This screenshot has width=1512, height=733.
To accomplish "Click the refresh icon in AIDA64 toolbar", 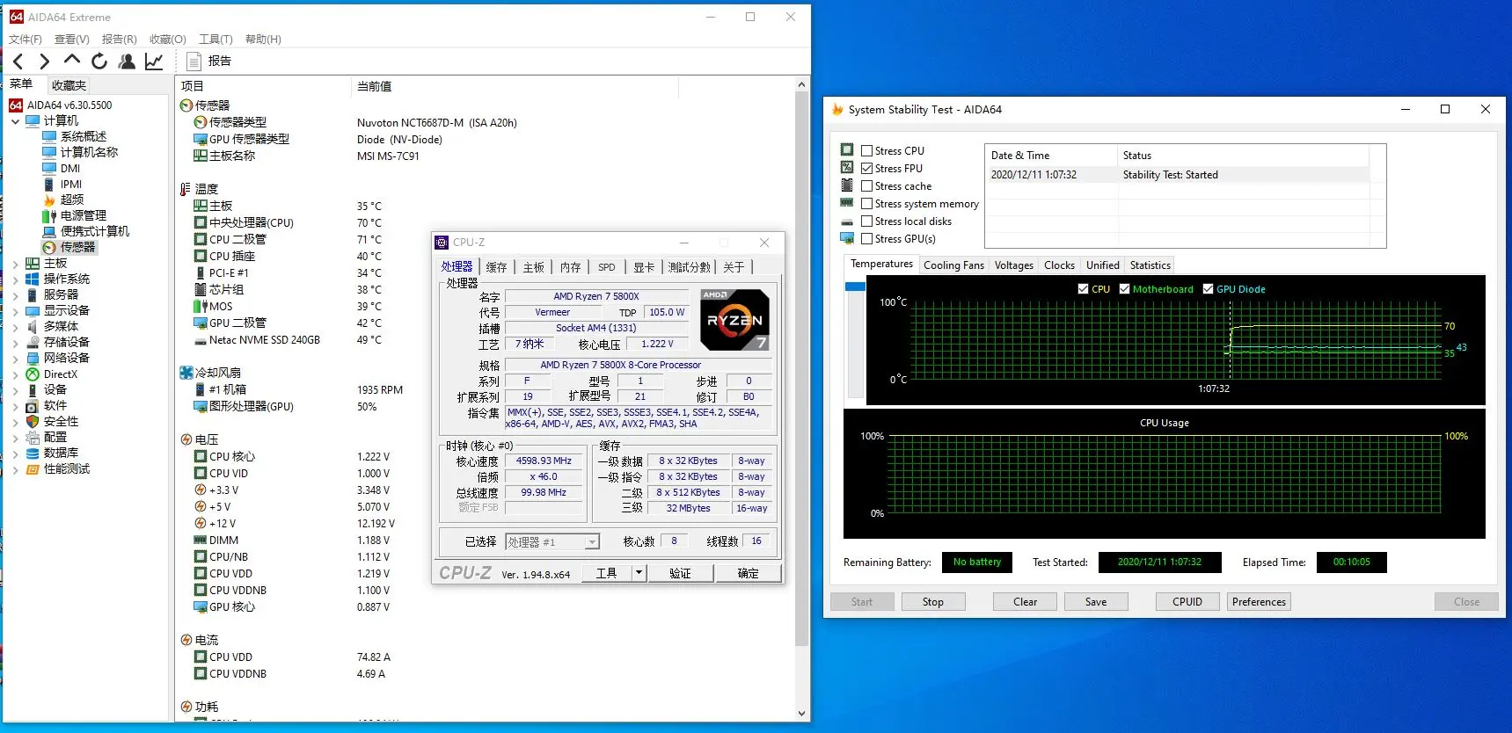I will [x=99, y=61].
